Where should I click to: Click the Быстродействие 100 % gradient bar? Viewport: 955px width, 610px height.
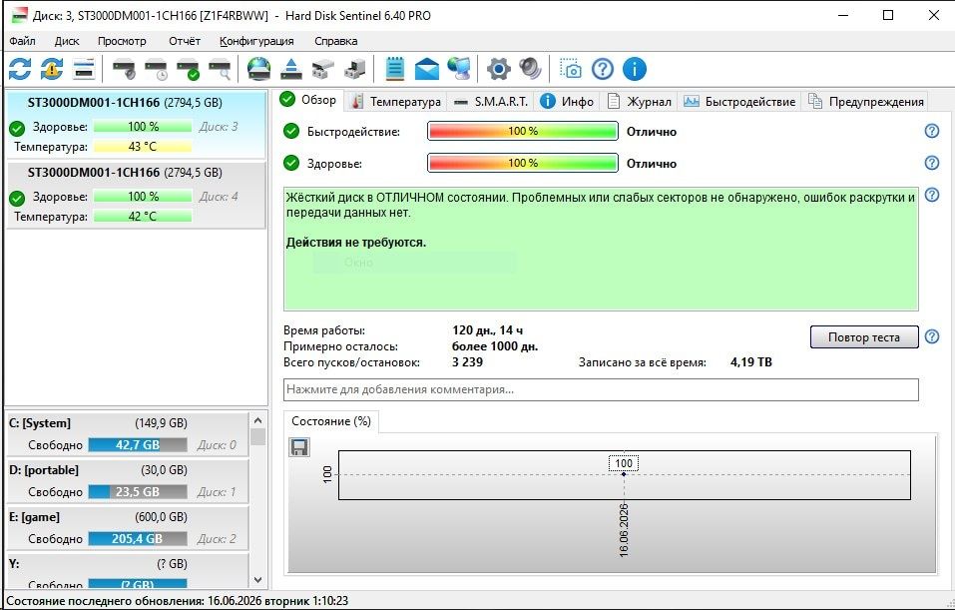pos(523,131)
